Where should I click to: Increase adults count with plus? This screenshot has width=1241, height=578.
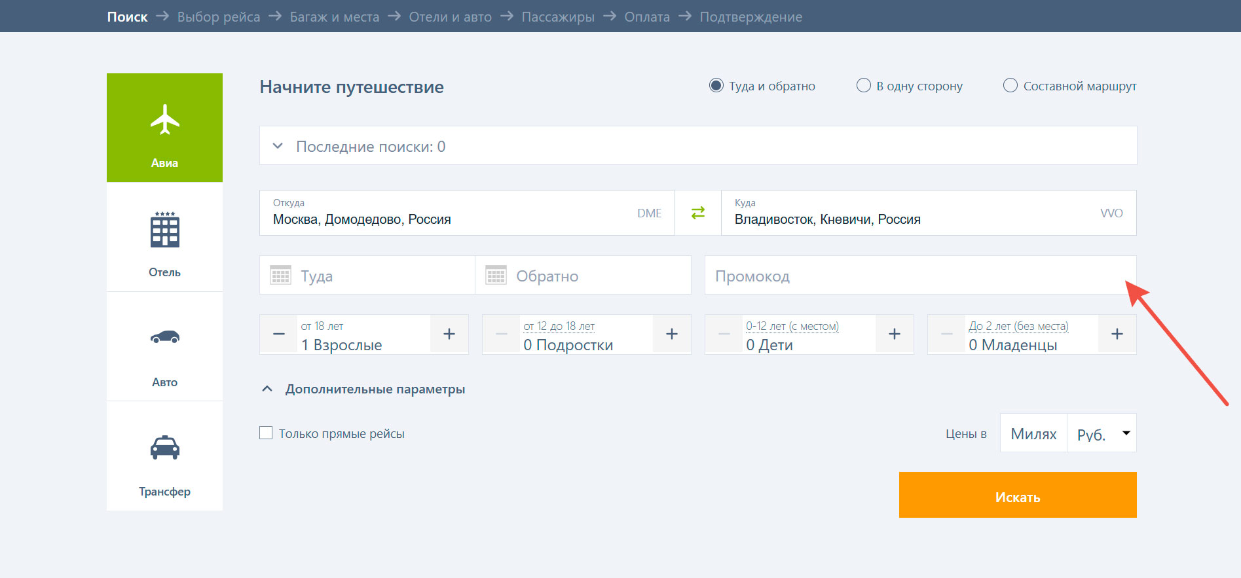pyautogui.click(x=449, y=334)
